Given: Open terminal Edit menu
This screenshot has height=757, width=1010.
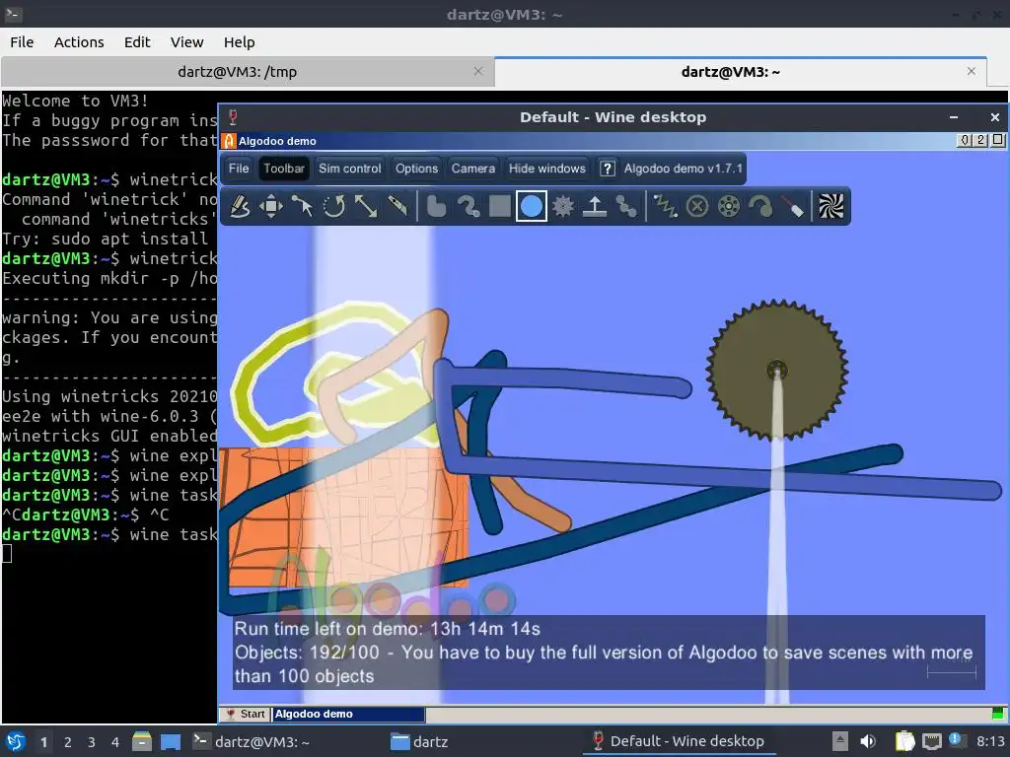Looking at the screenshot, I should (136, 42).
